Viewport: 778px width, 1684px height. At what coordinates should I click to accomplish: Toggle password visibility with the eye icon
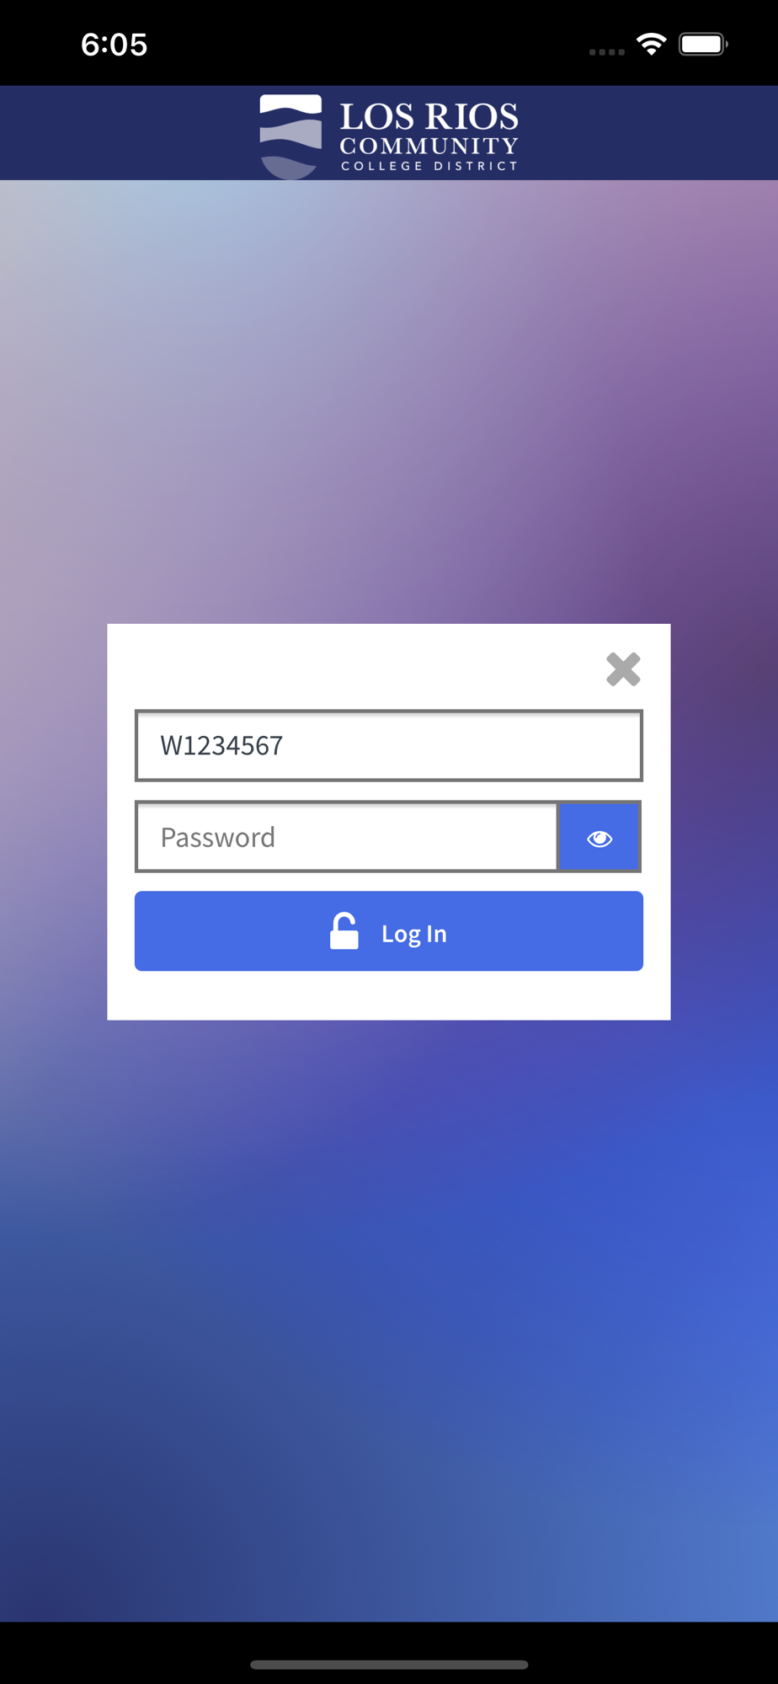(599, 837)
